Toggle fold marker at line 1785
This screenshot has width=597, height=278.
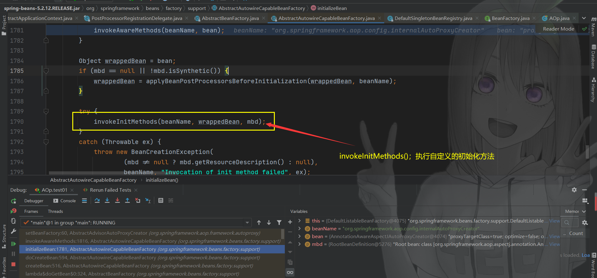coord(46,71)
